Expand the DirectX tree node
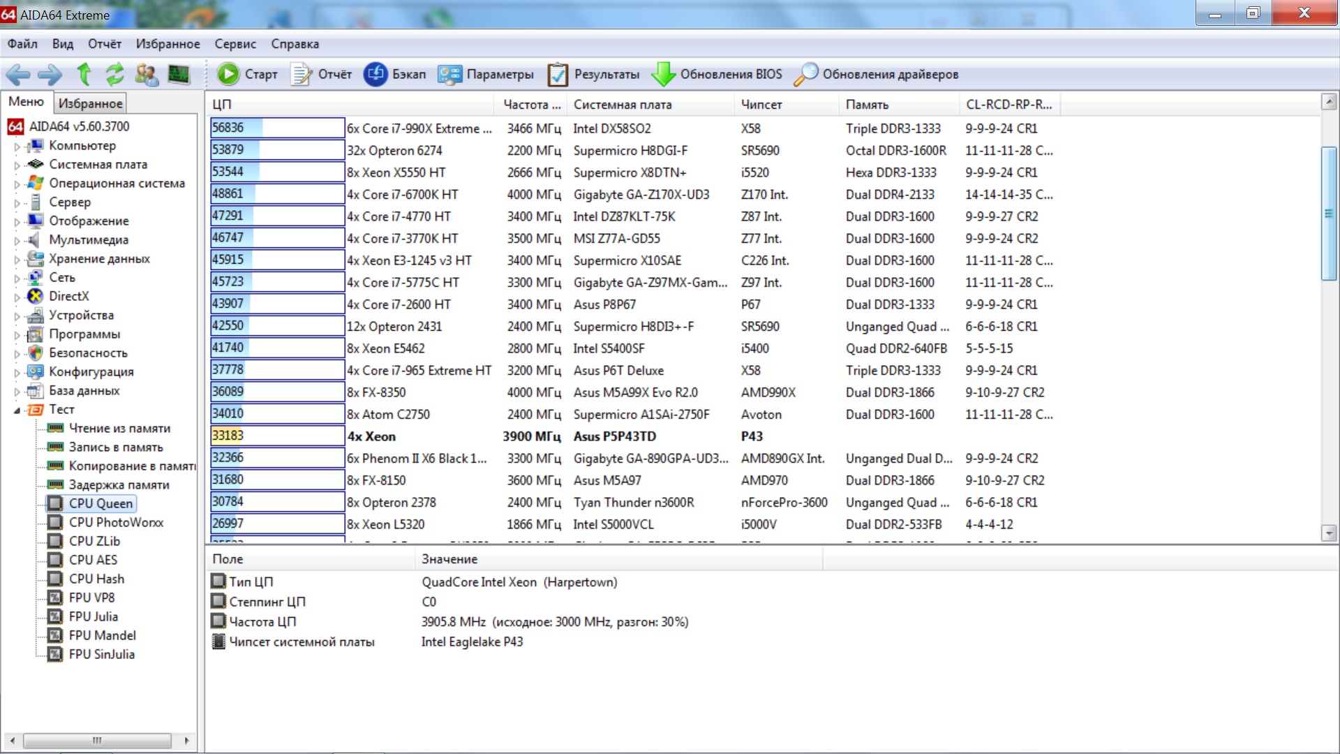Screen dimensions: 1340x754 pos(17,297)
